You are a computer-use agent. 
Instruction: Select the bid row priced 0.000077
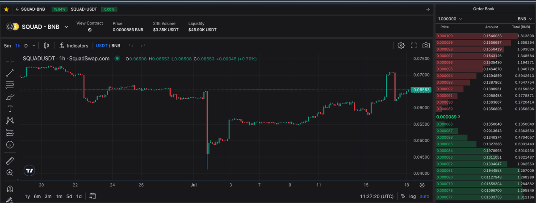[485, 197]
